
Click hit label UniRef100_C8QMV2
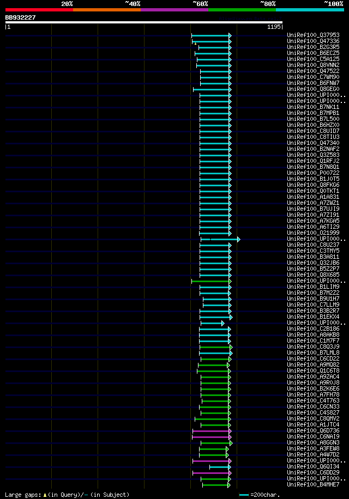coord(313,419)
